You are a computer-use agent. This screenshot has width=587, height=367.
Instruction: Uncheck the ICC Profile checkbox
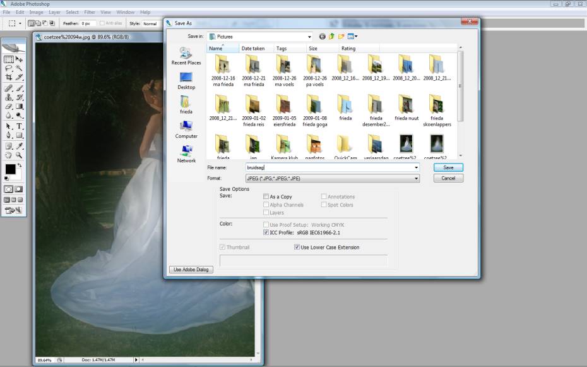[x=266, y=232]
